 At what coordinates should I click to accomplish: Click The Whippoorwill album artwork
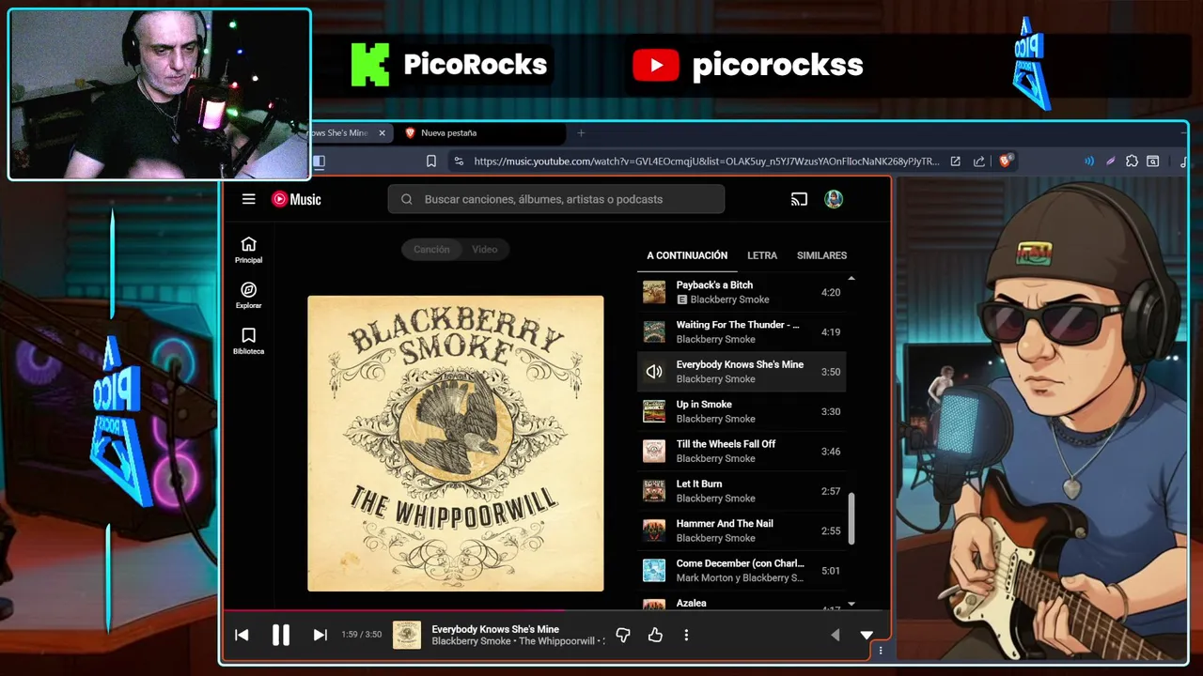(x=456, y=444)
